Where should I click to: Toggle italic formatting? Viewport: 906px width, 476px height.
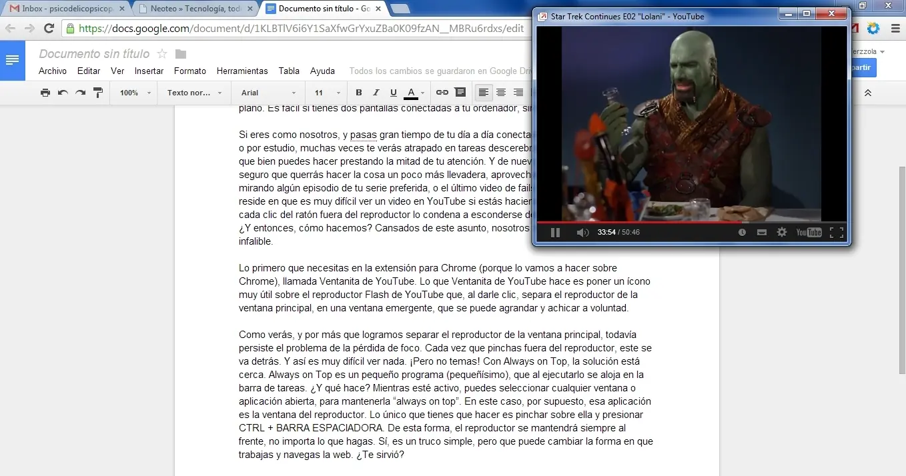(x=376, y=93)
